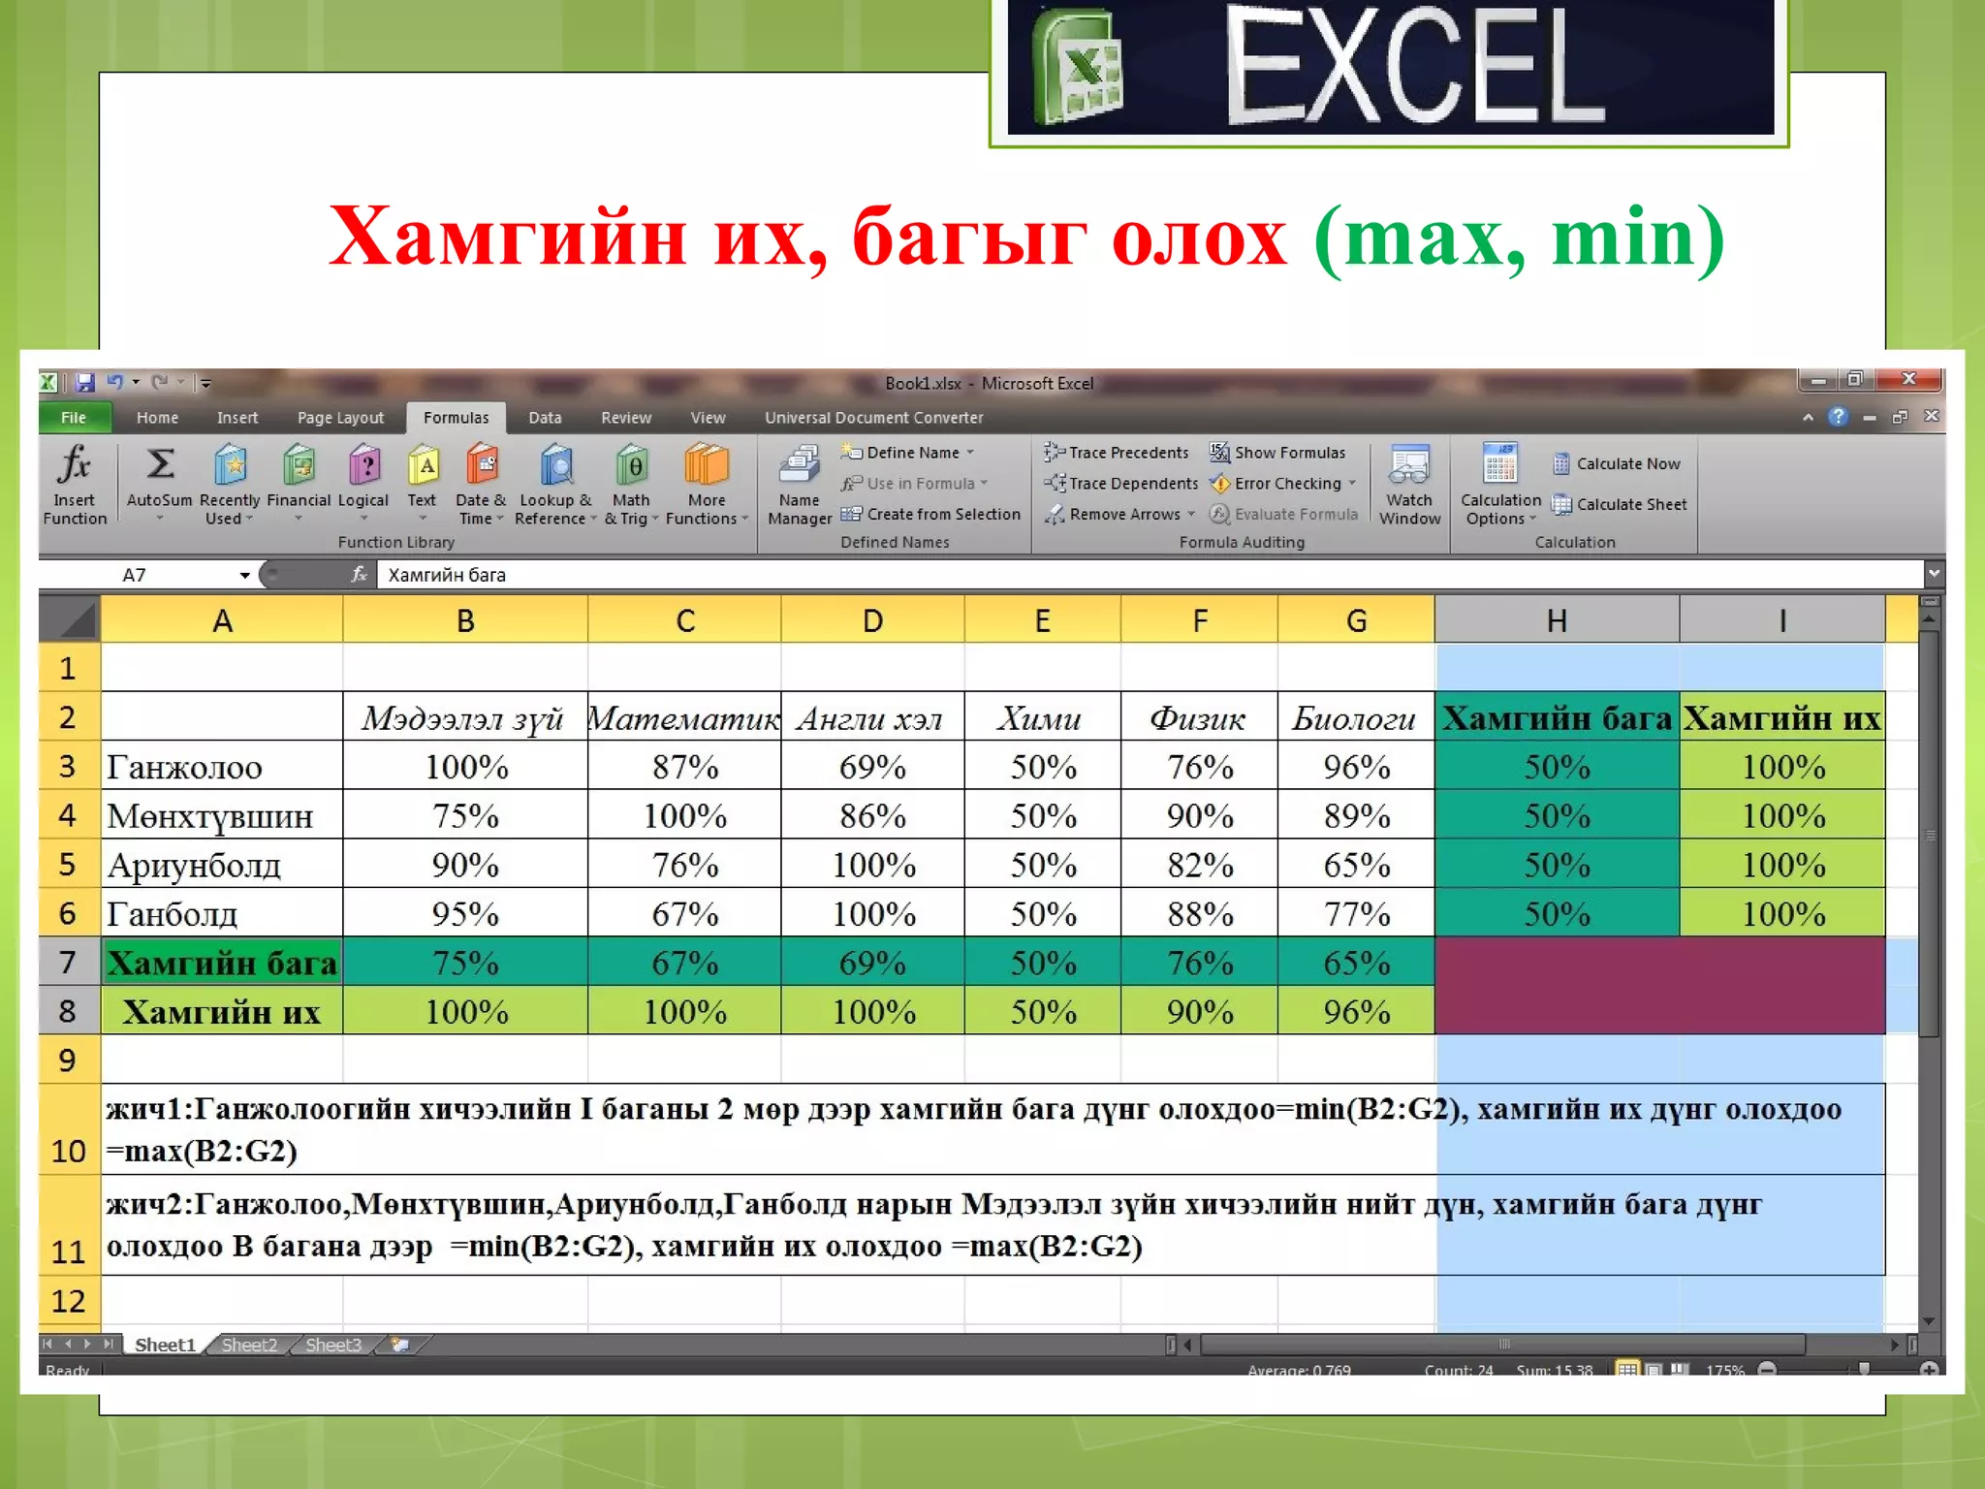Screen dimensions: 1985x1489
Task: Open Calculation Options dropdown
Action: pos(1500,484)
